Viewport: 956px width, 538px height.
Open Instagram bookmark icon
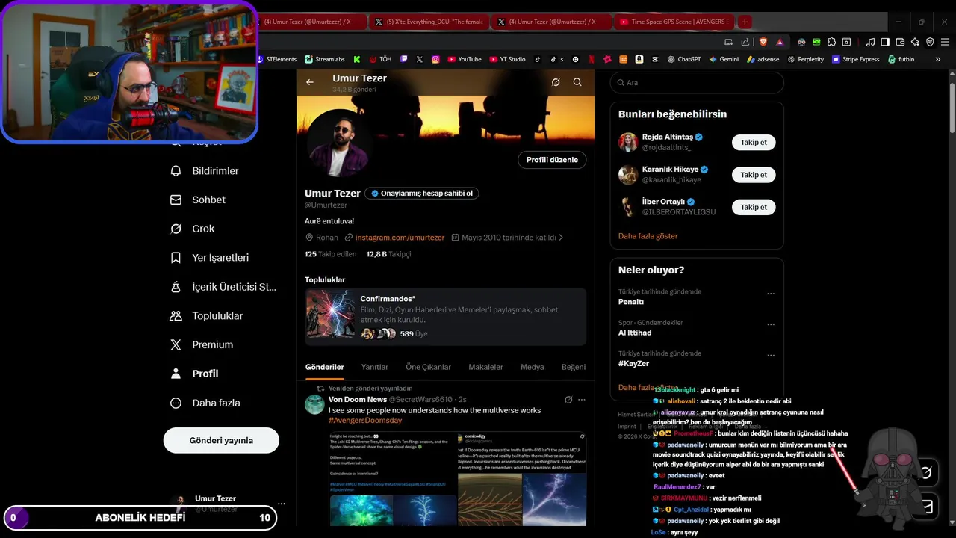pyautogui.click(x=435, y=59)
